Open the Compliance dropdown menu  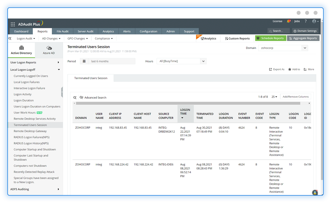104,38
